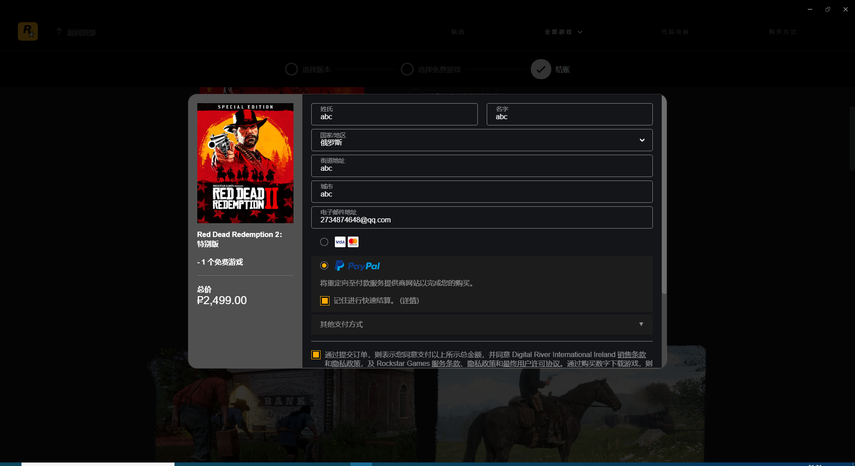Click the total price ₽2,499.00
Screen dimensions: 855x466
click(222, 301)
